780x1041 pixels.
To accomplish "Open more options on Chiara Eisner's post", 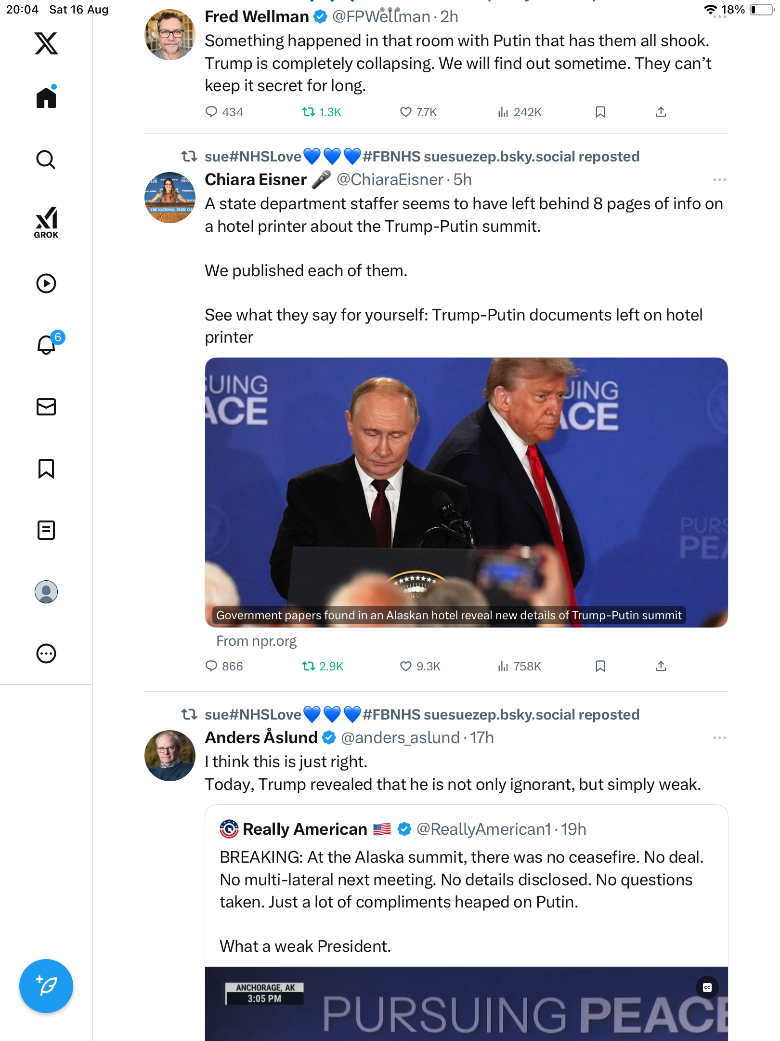I will pyautogui.click(x=719, y=180).
